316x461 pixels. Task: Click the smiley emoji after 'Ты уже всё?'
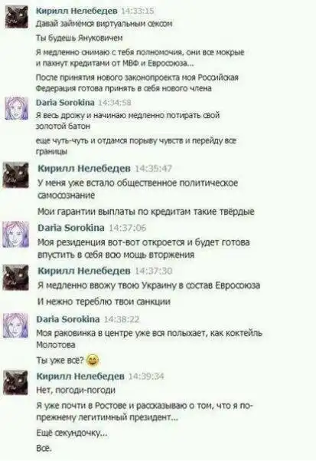[93, 361]
